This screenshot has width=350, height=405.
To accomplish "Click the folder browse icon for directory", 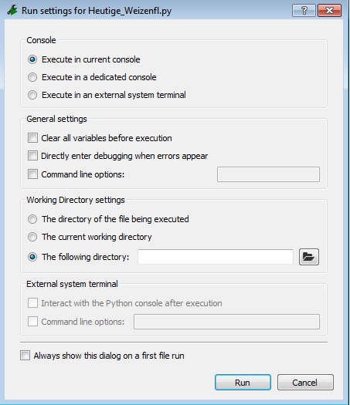I will pyautogui.click(x=309, y=257).
